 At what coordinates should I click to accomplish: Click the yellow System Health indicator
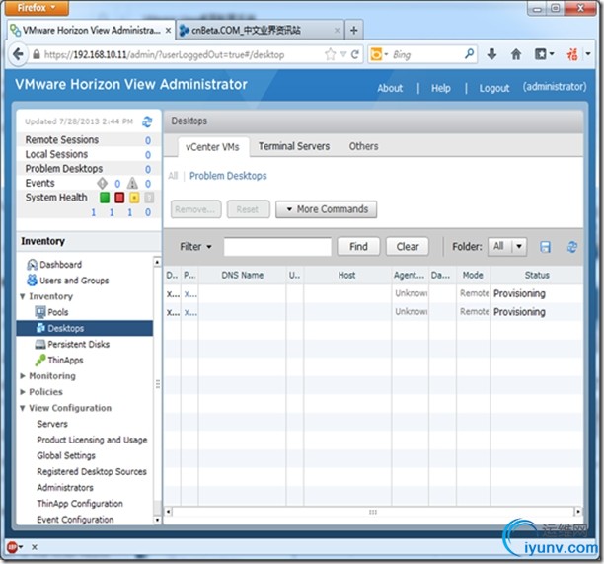pyautogui.click(x=134, y=198)
